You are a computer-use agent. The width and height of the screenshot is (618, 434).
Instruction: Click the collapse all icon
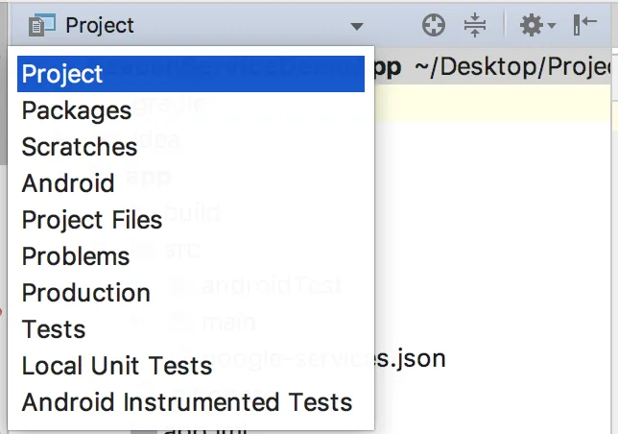click(x=476, y=26)
